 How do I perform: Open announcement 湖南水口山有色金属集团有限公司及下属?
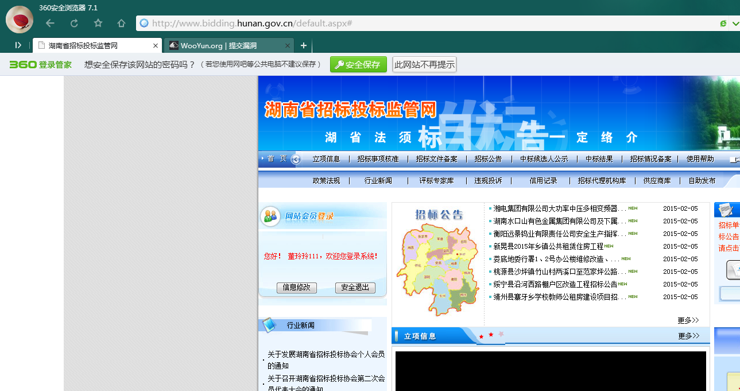click(560, 221)
